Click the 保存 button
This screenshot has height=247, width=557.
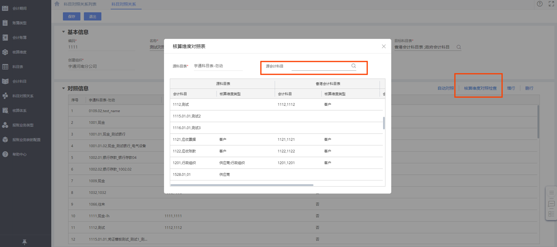pyautogui.click(x=72, y=16)
